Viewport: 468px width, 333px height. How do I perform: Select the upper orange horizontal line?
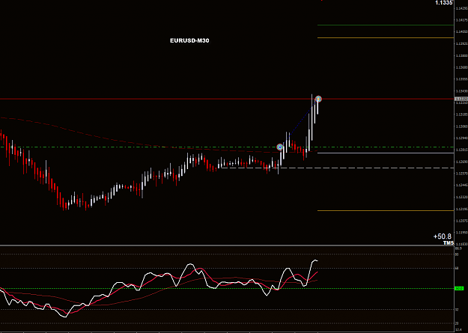point(386,38)
